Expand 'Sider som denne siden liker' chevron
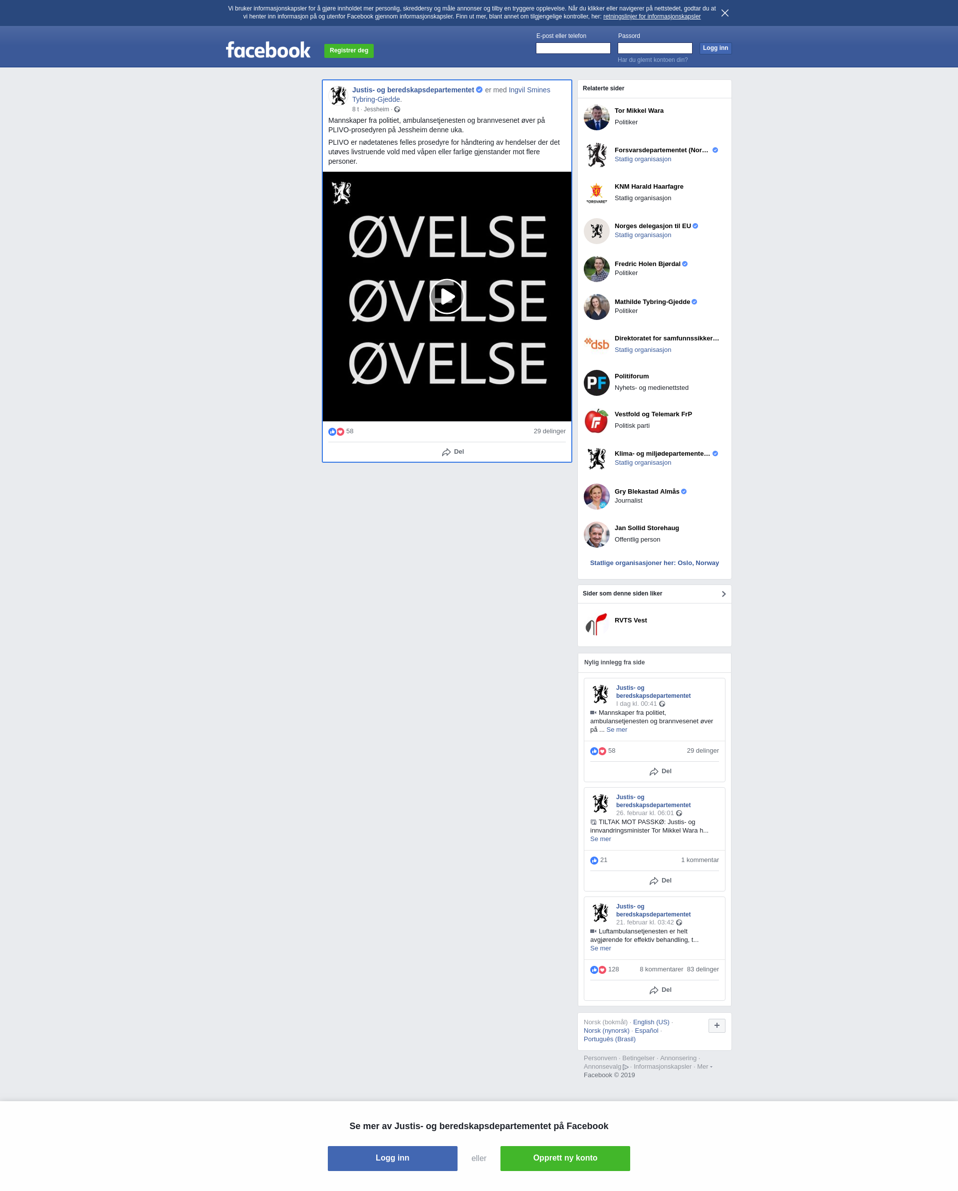Screen dimensions: 958x1191 tap(723, 594)
